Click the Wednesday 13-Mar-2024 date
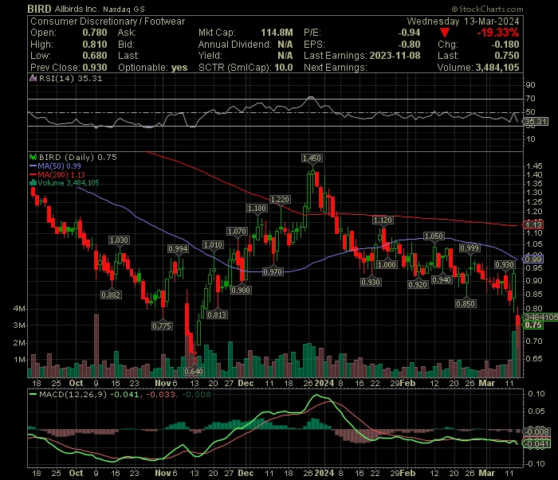This screenshot has width=558, height=480. pyautogui.click(x=463, y=21)
